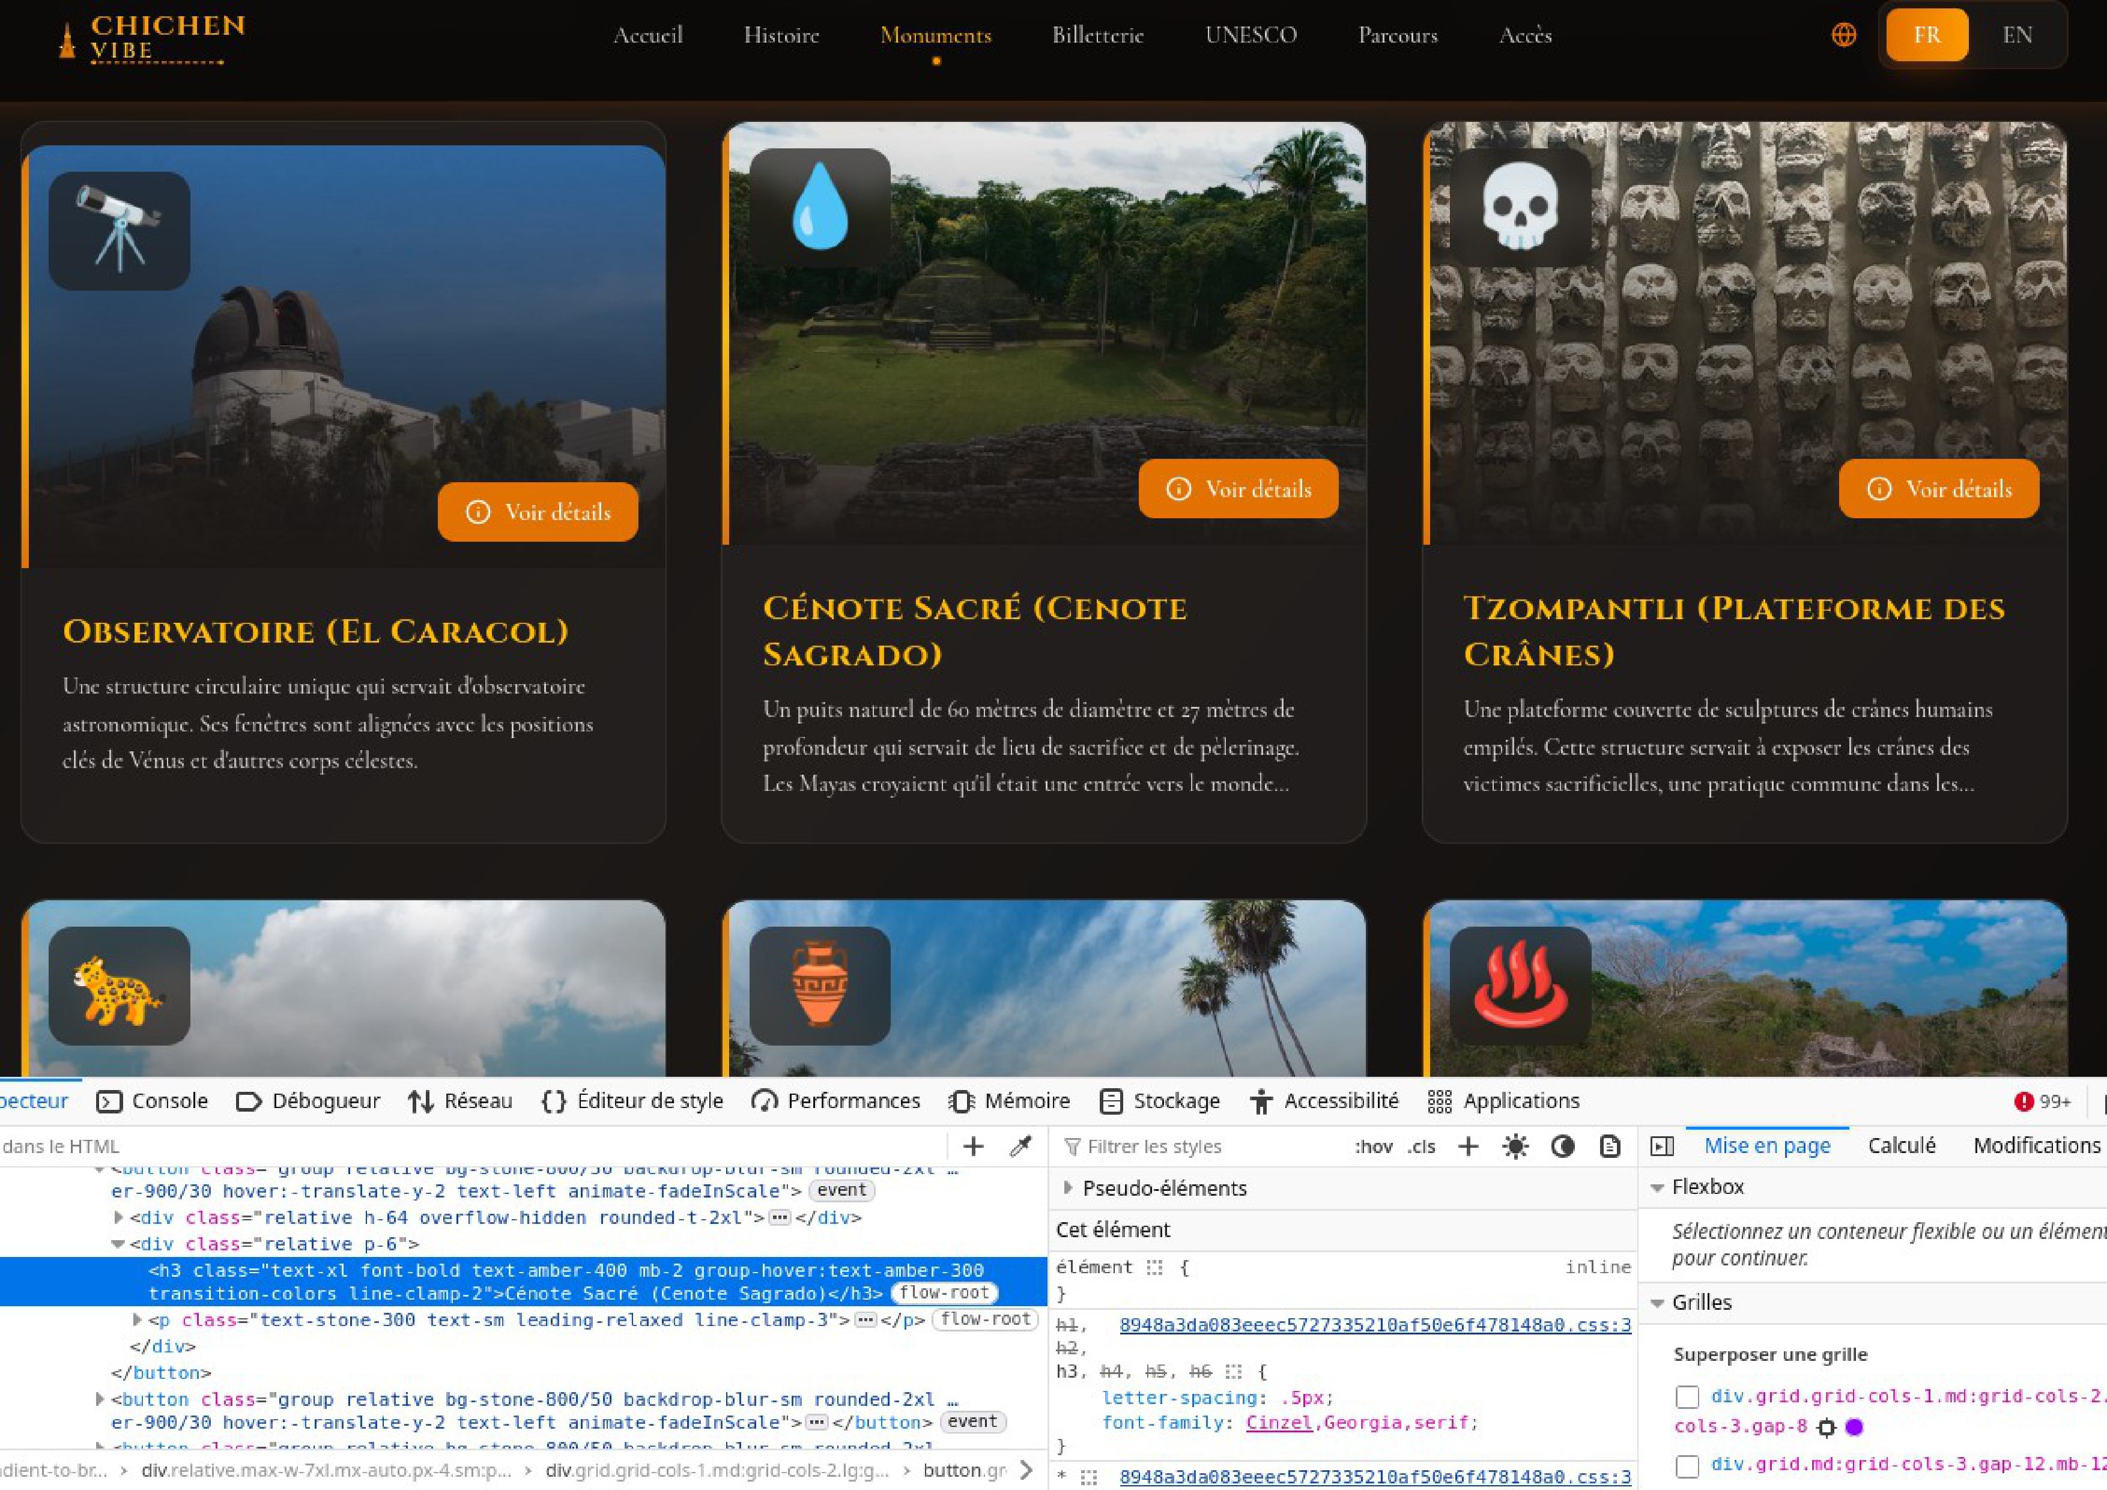Enable grid overlay for div.grid.grid-cols-1 checkbox
2107x1490 pixels.
coord(1687,1396)
